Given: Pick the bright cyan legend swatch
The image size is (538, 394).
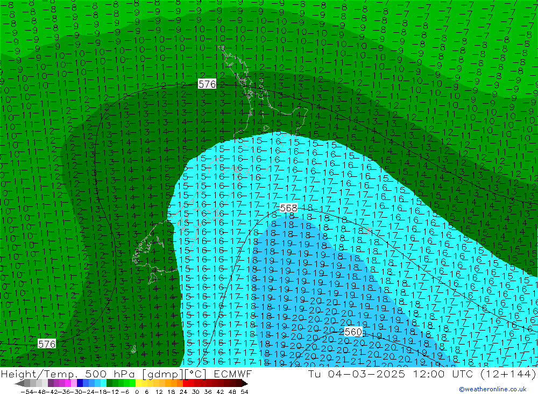Looking at the screenshot, I should click(103, 383).
